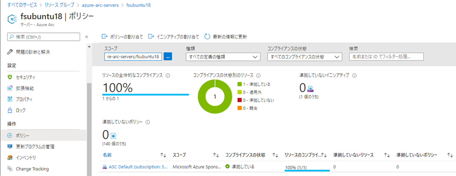456x176 pixels.
Task: Open scope picker with ellipsis button
Action: [168, 56]
